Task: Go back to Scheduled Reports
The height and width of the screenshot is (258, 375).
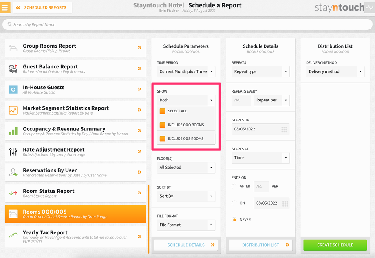Action: 42,8
